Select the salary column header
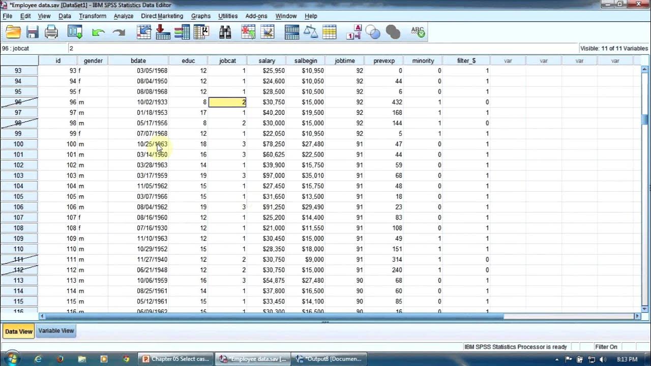This screenshot has width=651, height=366. (x=267, y=60)
